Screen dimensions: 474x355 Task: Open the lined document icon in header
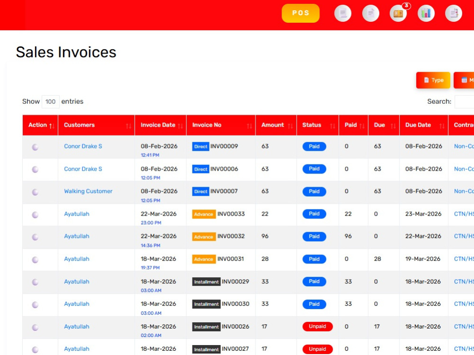point(343,13)
